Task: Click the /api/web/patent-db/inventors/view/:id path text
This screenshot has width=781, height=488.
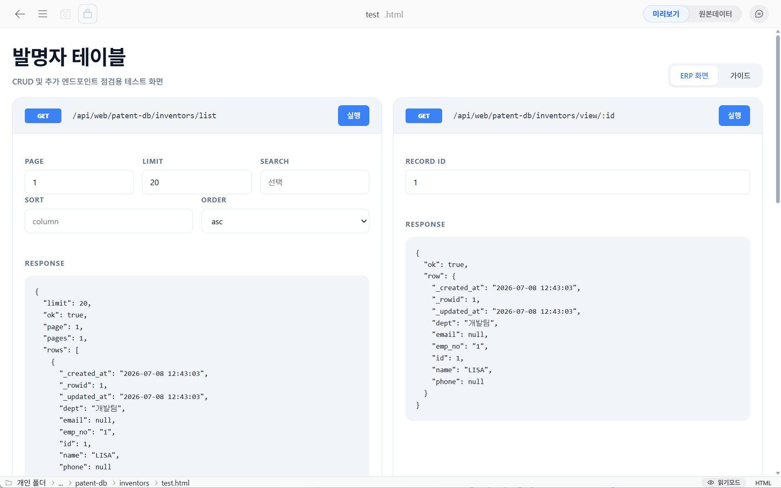Action: point(534,115)
